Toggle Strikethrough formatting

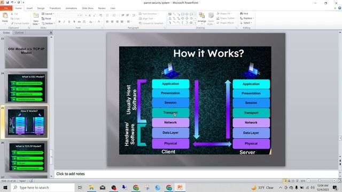[79, 22]
